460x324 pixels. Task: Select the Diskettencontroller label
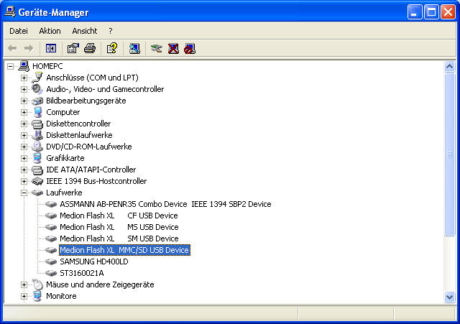[78, 124]
